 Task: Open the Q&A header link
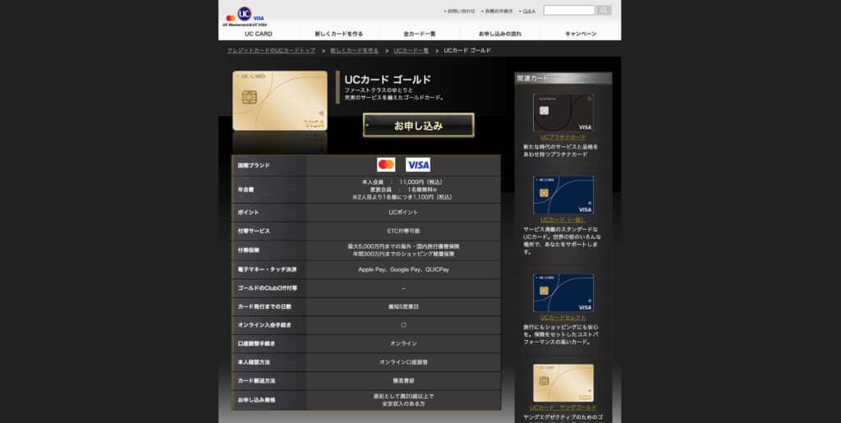tap(528, 11)
